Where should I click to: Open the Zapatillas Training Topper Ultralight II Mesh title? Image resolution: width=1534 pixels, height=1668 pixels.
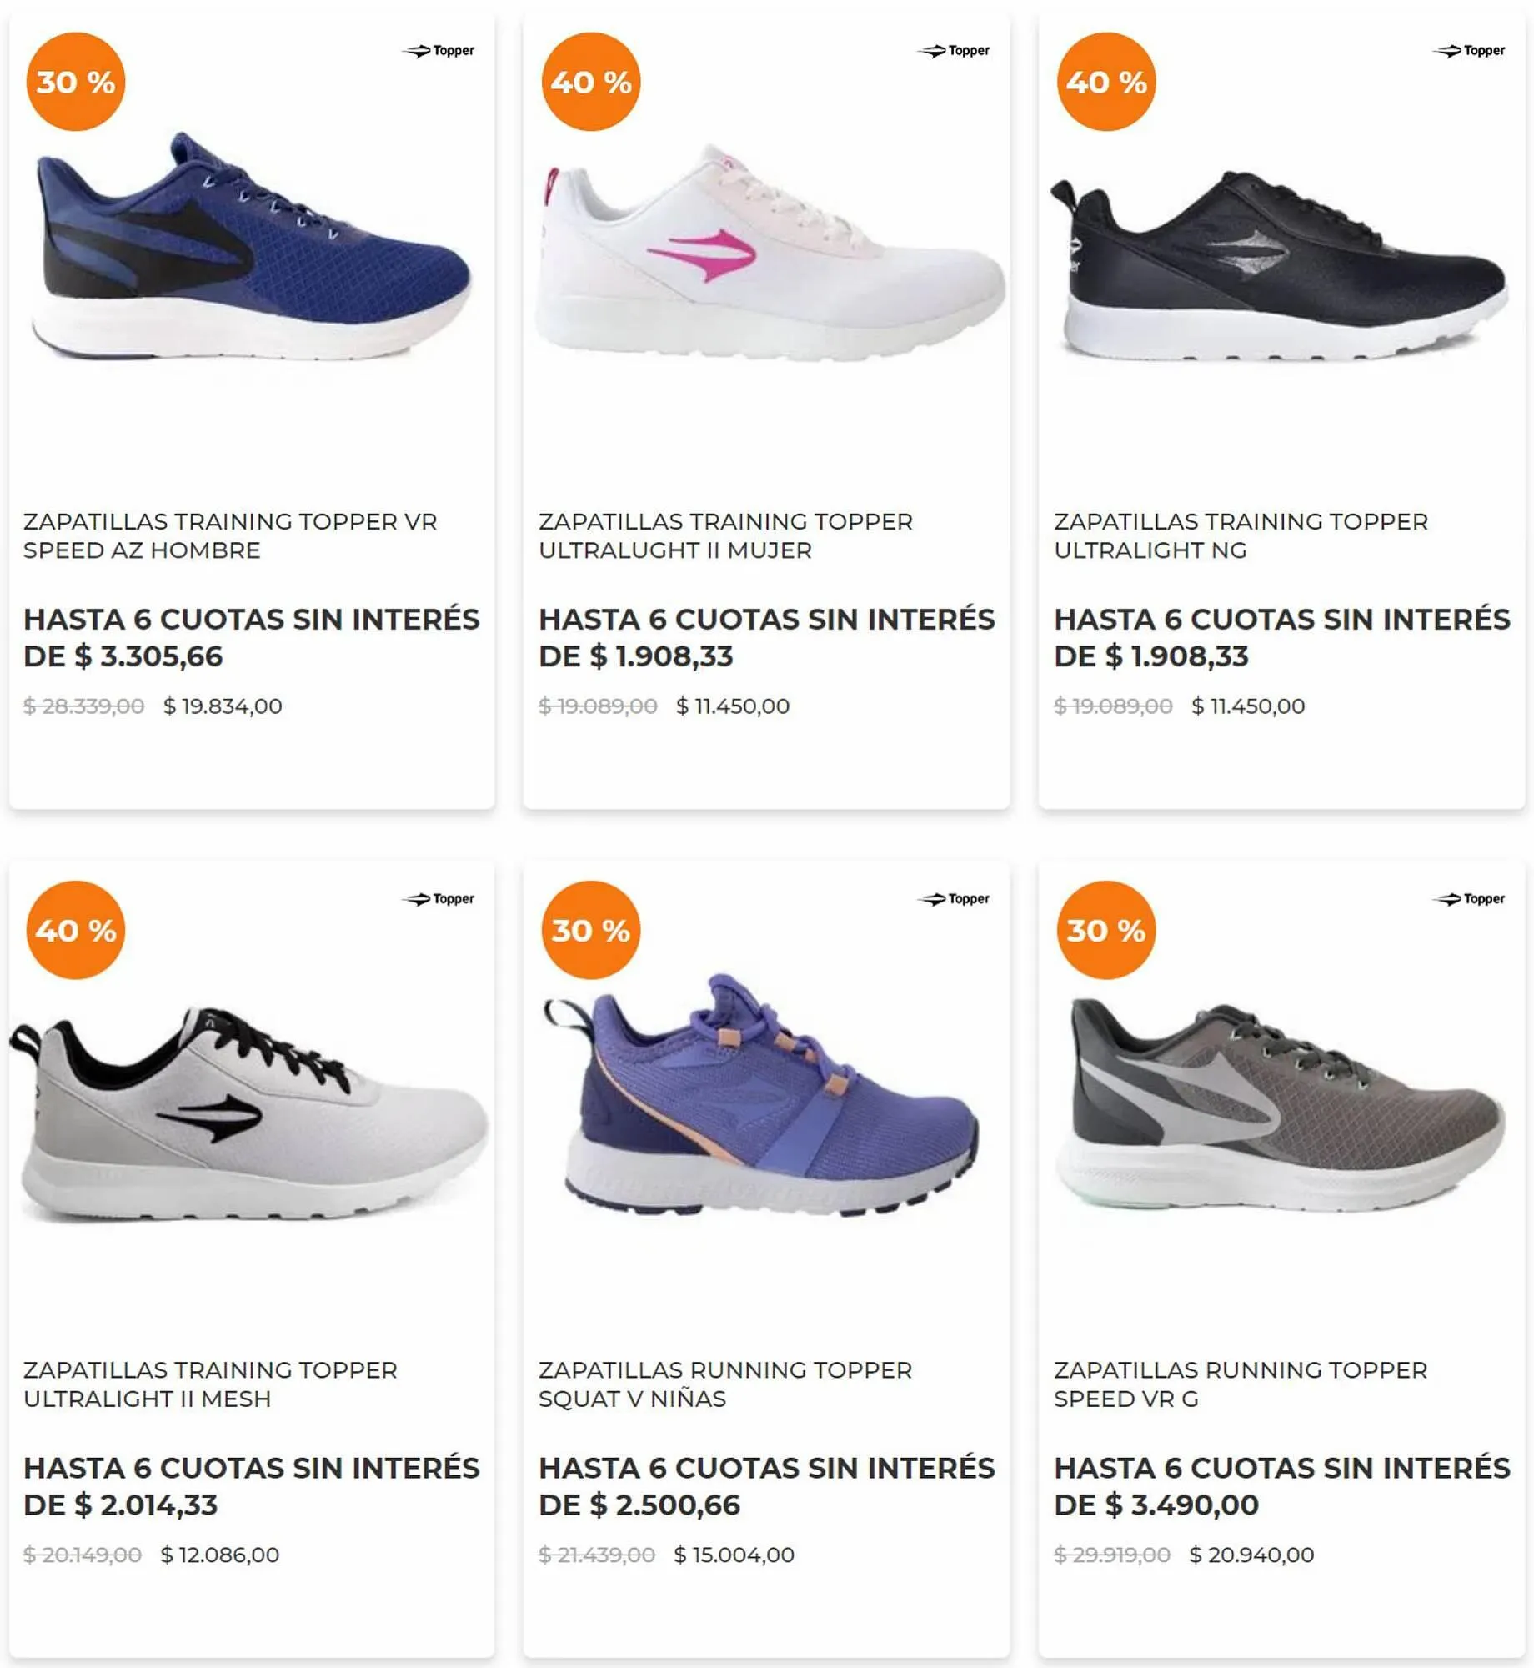(x=210, y=1384)
